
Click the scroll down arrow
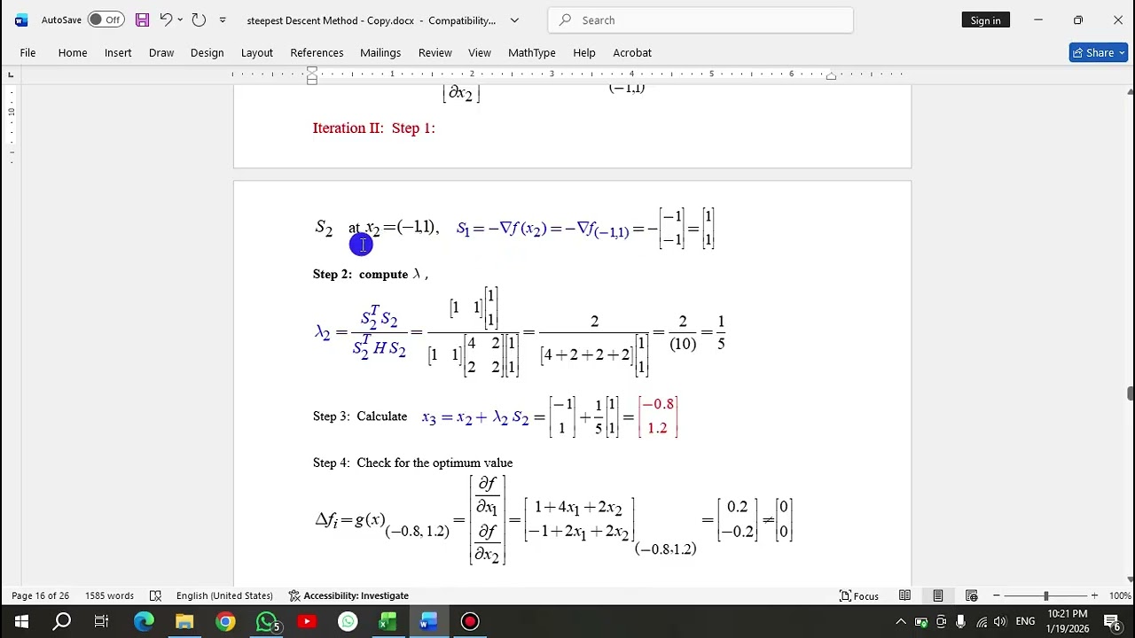1130,579
